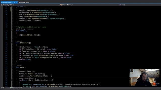Viewport: 161px width, 90px height.
Task: Click the 'fireRateTimer = fireRate;' line
Action: click(x=30, y=21)
